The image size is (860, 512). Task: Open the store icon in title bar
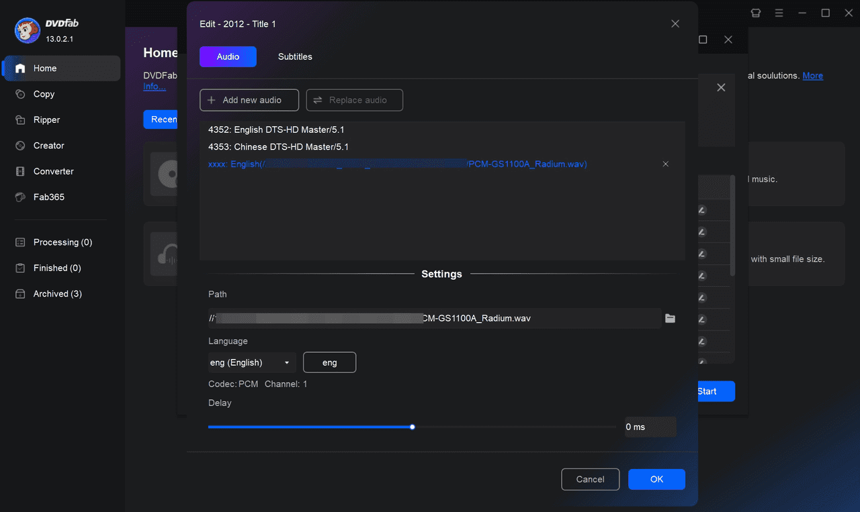[756, 13]
